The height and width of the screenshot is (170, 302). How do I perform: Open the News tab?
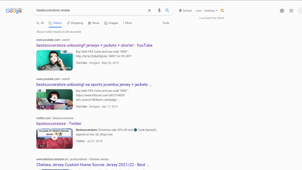94,23
